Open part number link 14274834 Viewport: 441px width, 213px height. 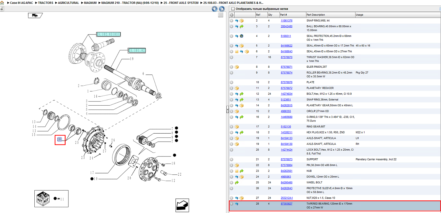[x=286, y=94]
